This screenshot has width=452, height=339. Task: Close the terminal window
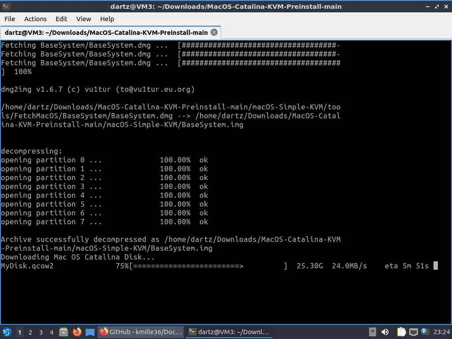coord(446,7)
